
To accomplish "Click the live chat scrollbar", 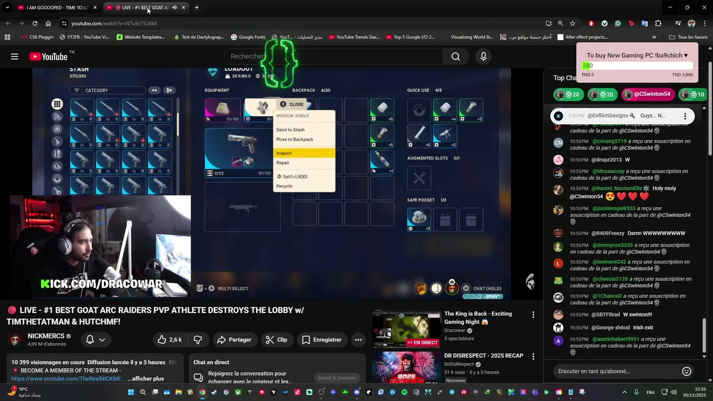I will point(704,334).
